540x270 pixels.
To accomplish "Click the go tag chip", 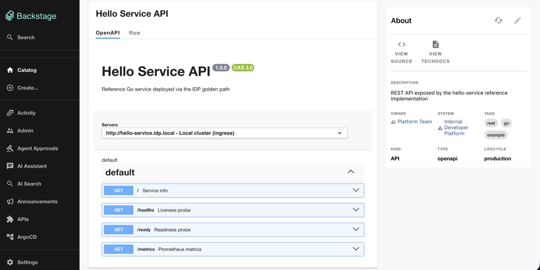I will pyautogui.click(x=506, y=123).
